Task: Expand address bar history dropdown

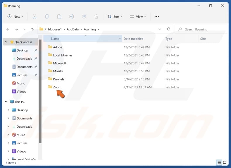Action: coord(160,29)
